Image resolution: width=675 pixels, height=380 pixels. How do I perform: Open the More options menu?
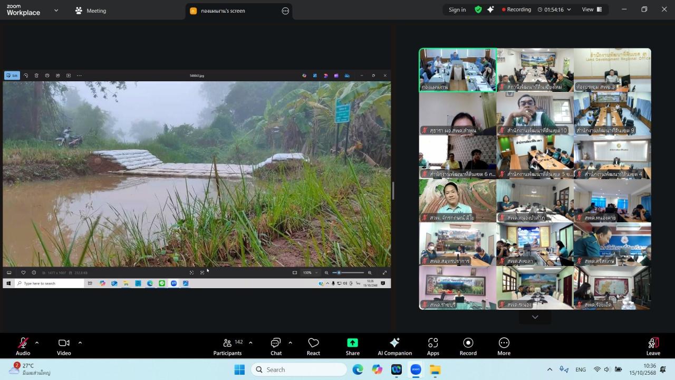pos(504,346)
